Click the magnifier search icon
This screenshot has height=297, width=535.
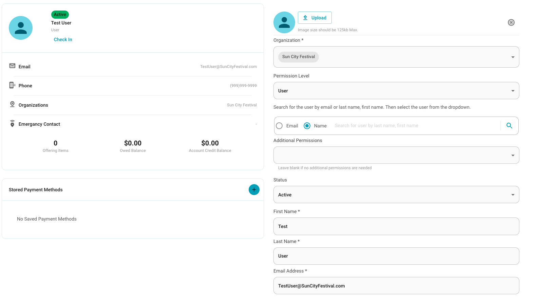coord(509,125)
